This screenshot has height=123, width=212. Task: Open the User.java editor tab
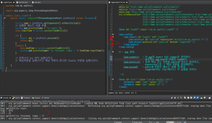pyautogui.click(x=36, y=2)
